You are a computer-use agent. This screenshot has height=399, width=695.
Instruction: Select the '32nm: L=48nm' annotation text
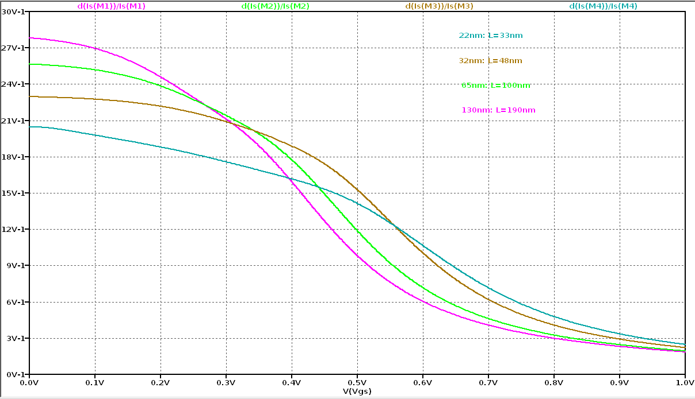pos(490,60)
